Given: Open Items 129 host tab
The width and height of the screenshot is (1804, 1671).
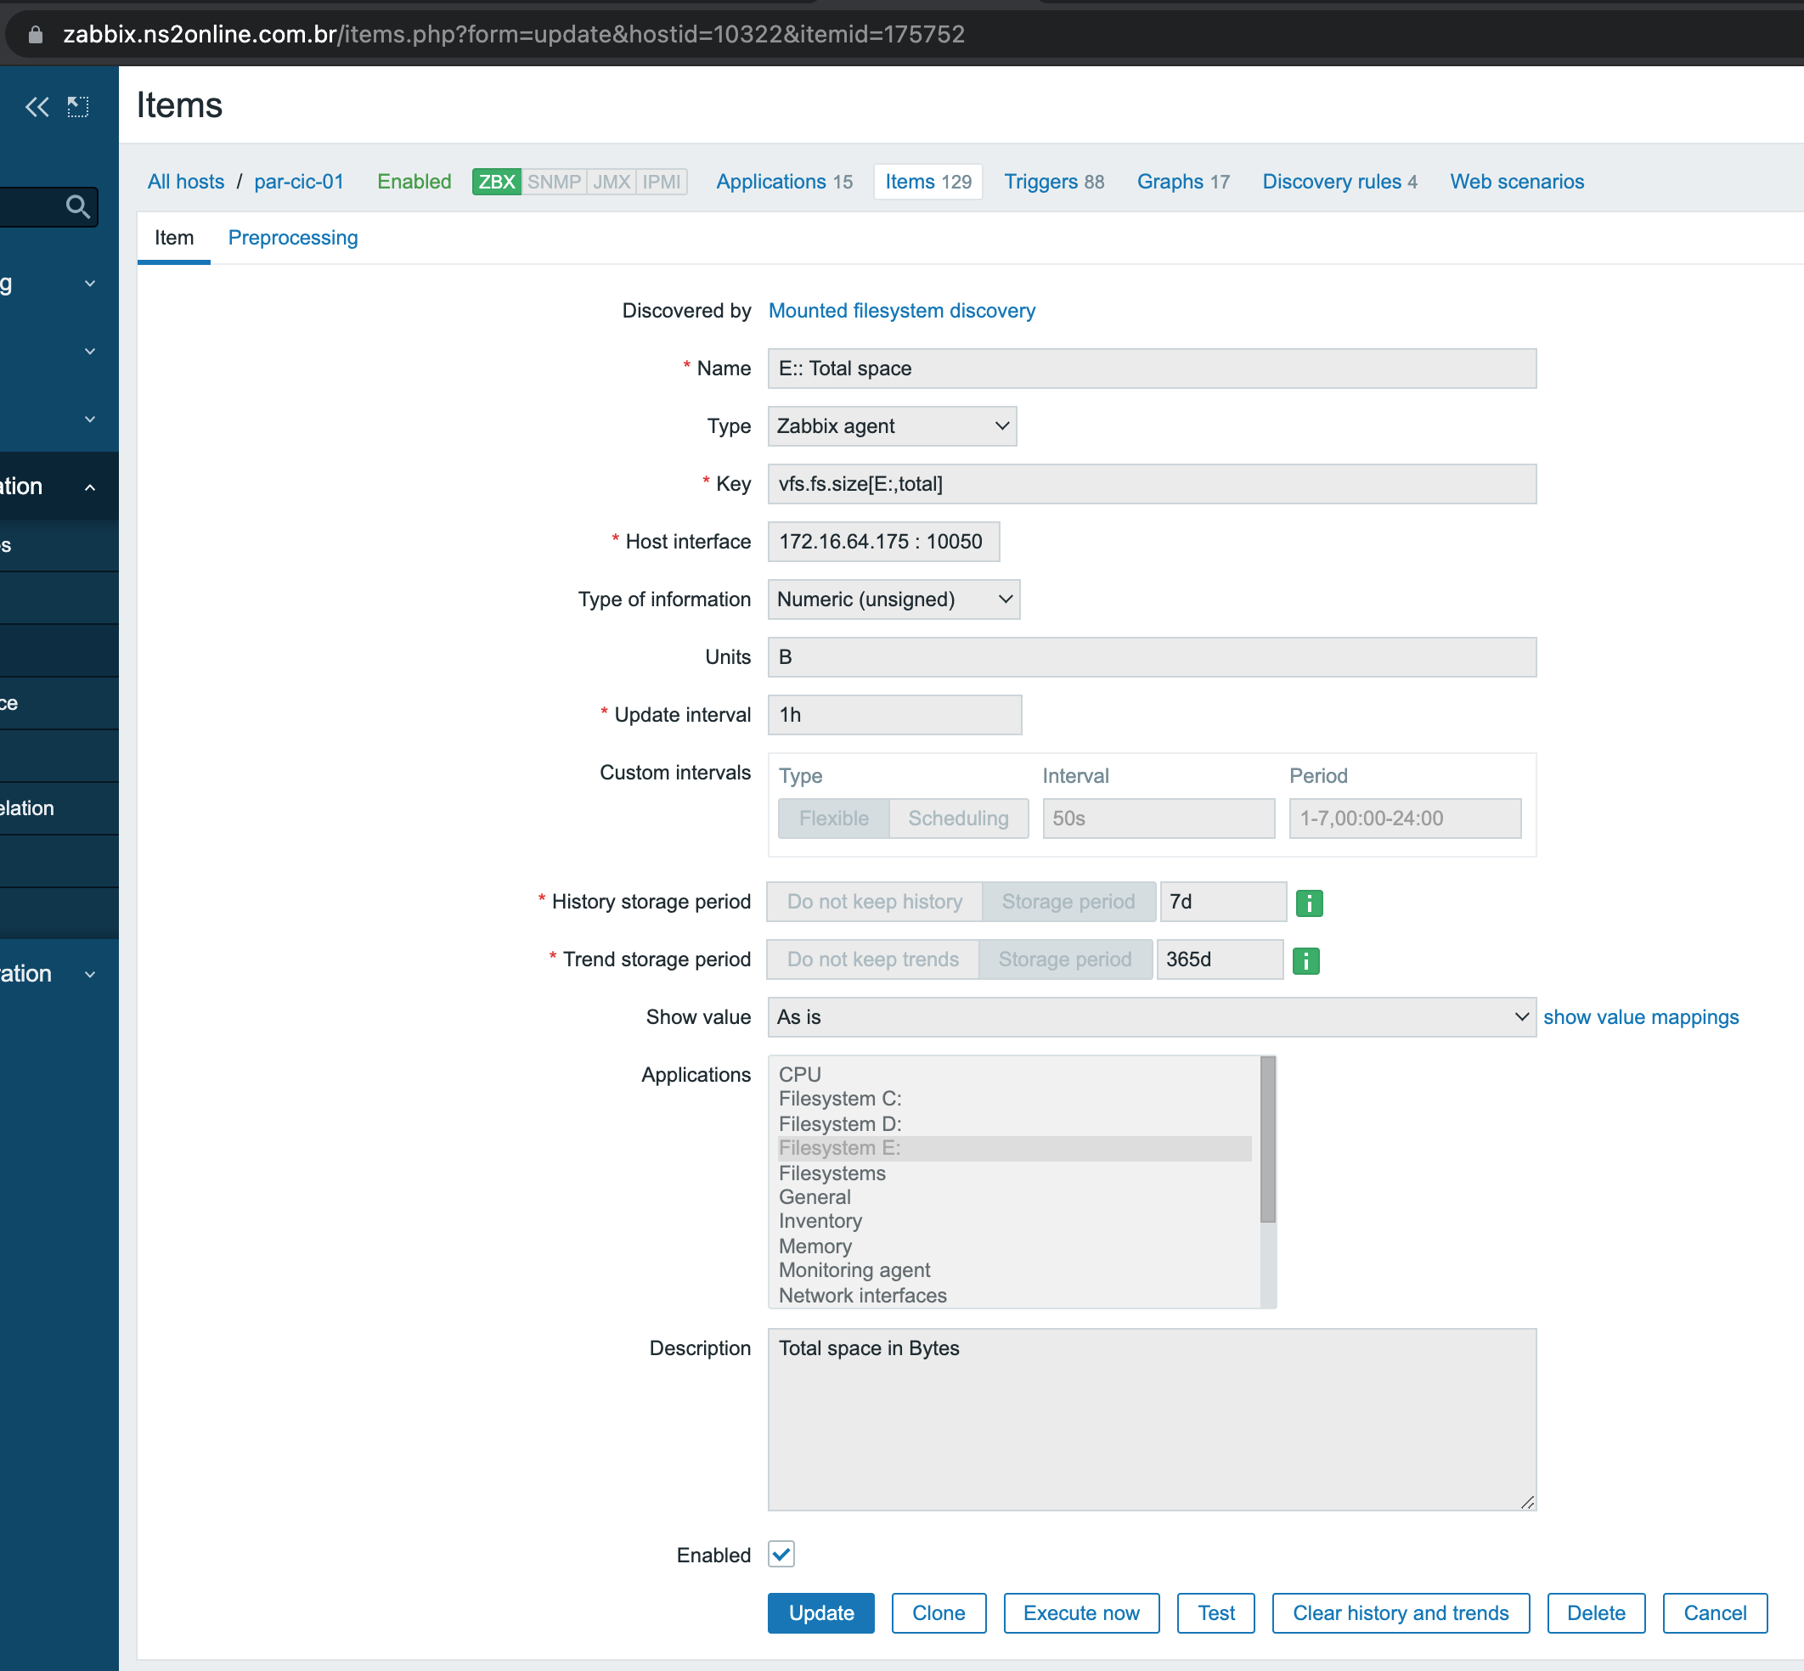Looking at the screenshot, I should coord(927,182).
